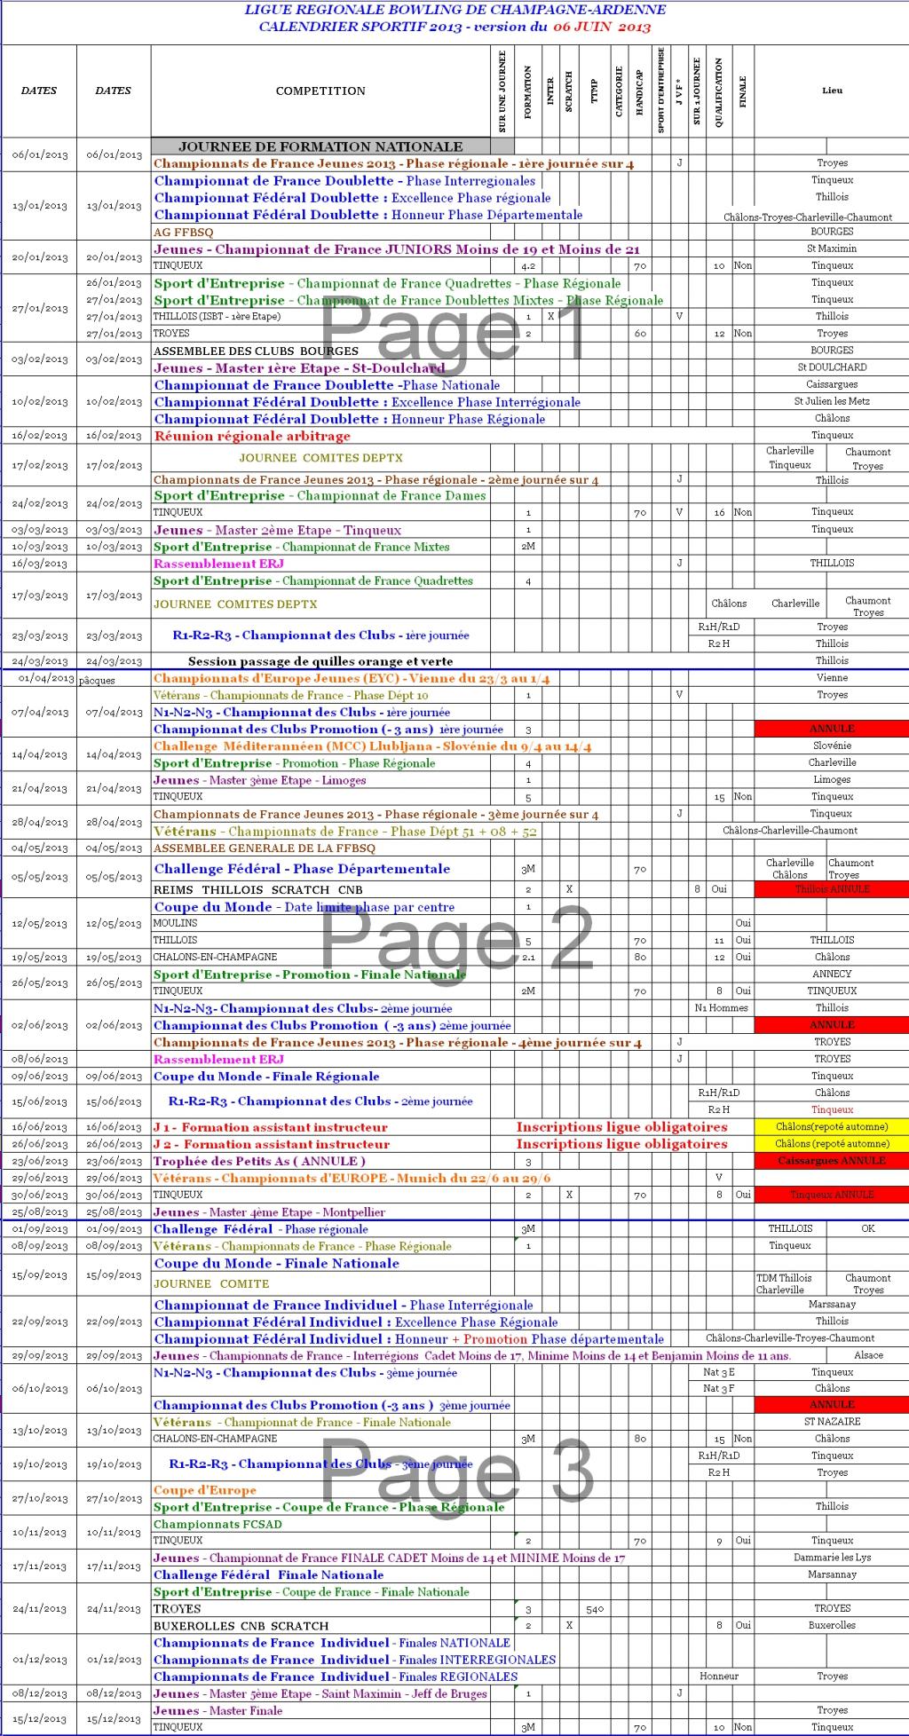Click the 'CALENDRIER SPORTIF 2013 - version du 06 JUIN 2013' subtitle
This screenshot has height=1736, width=909.
click(x=454, y=27)
